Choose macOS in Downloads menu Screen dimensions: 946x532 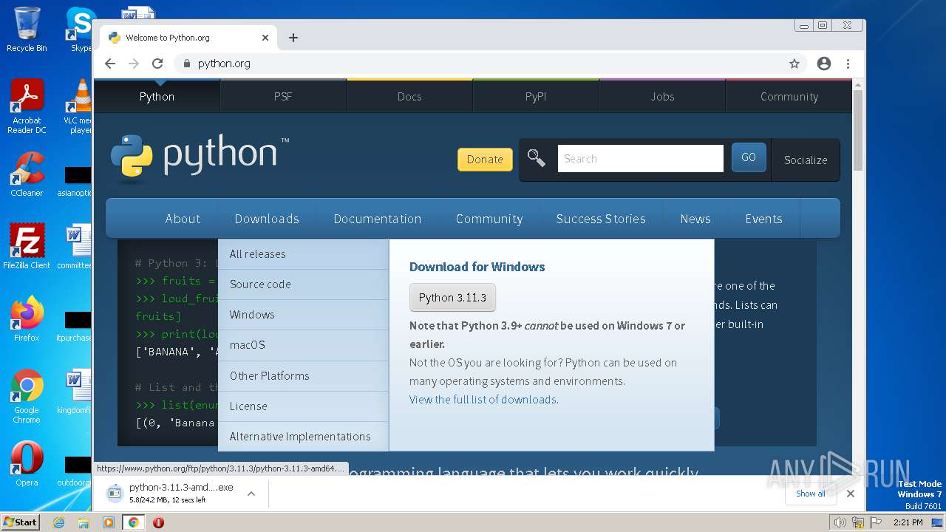tap(303, 345)
